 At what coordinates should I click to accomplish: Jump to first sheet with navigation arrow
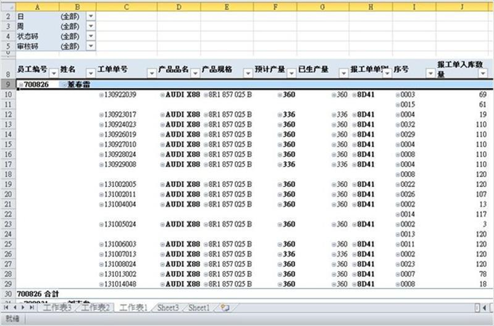pos(6,307)
